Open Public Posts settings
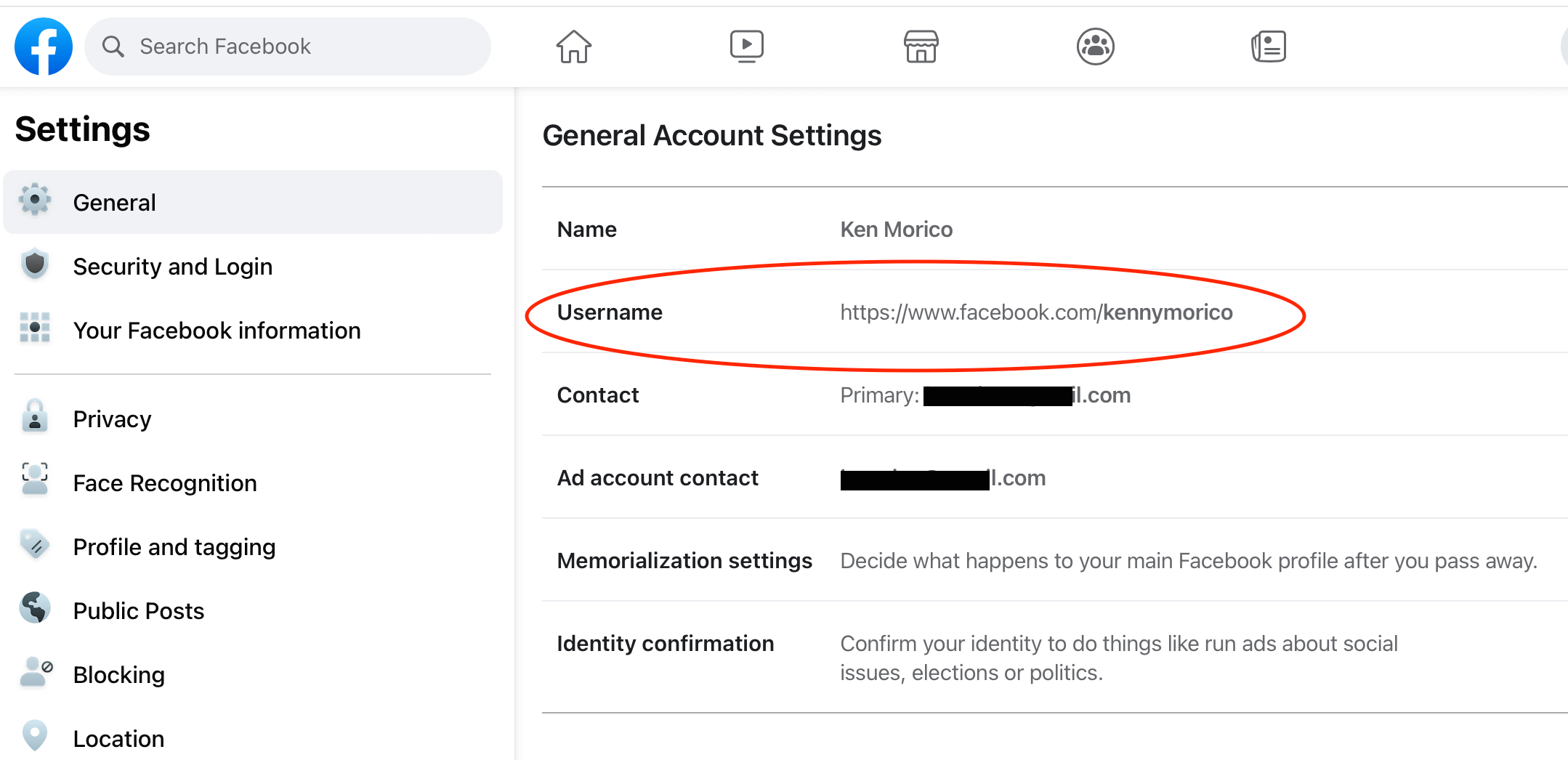Screen dimensions: 1568x760 [x=138, y=610]
